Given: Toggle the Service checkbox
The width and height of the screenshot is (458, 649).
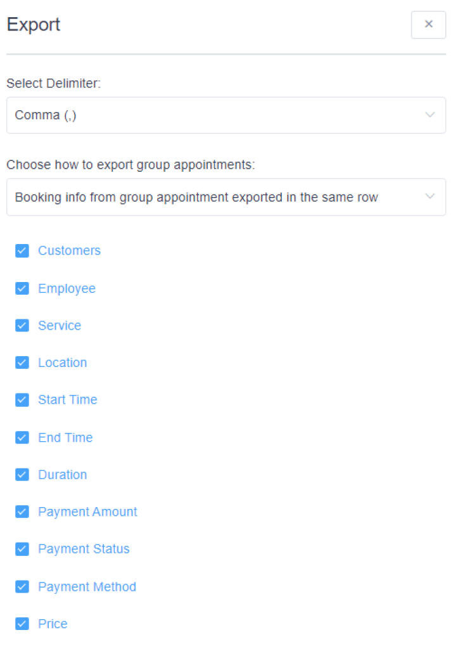Looking at the screenshot, I should (x=22, y=326).
